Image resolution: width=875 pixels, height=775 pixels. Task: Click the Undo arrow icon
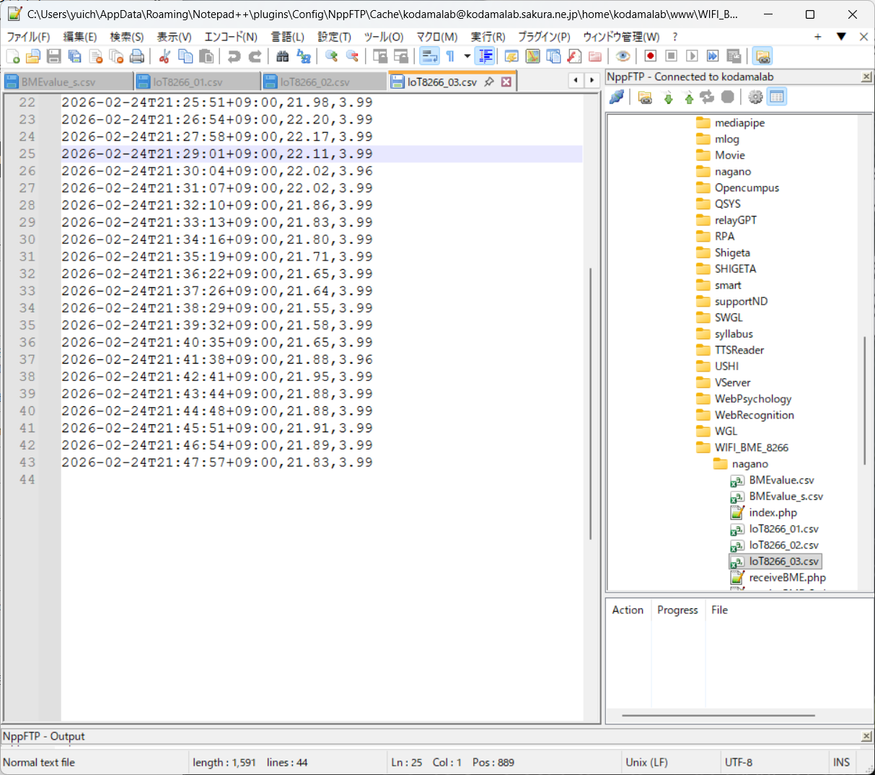pyautogui.click(x=234, y=56)
